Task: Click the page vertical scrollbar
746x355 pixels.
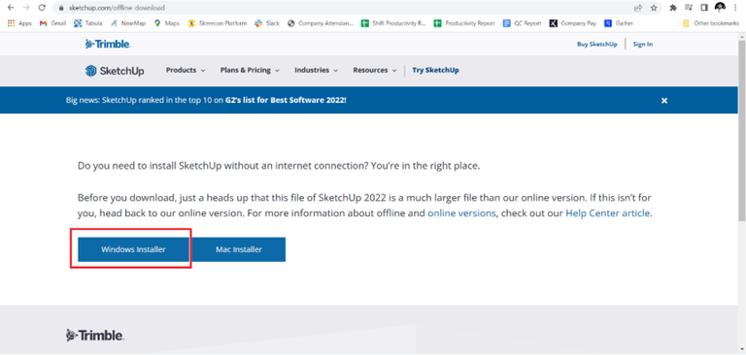Action: 742,131
